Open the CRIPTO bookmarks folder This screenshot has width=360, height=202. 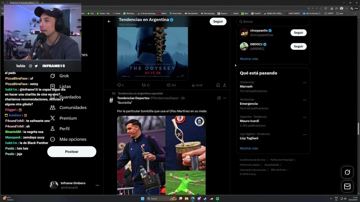[329, 13]
